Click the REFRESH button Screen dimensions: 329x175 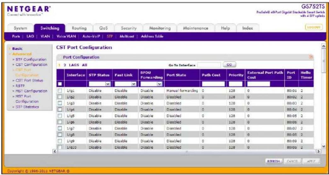274,161
